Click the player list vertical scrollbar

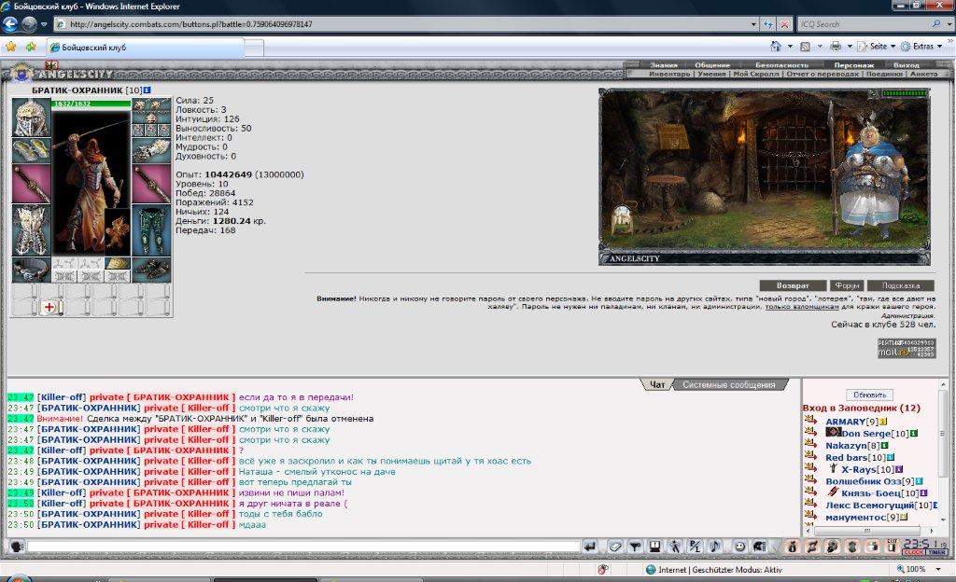pos(943,451)
